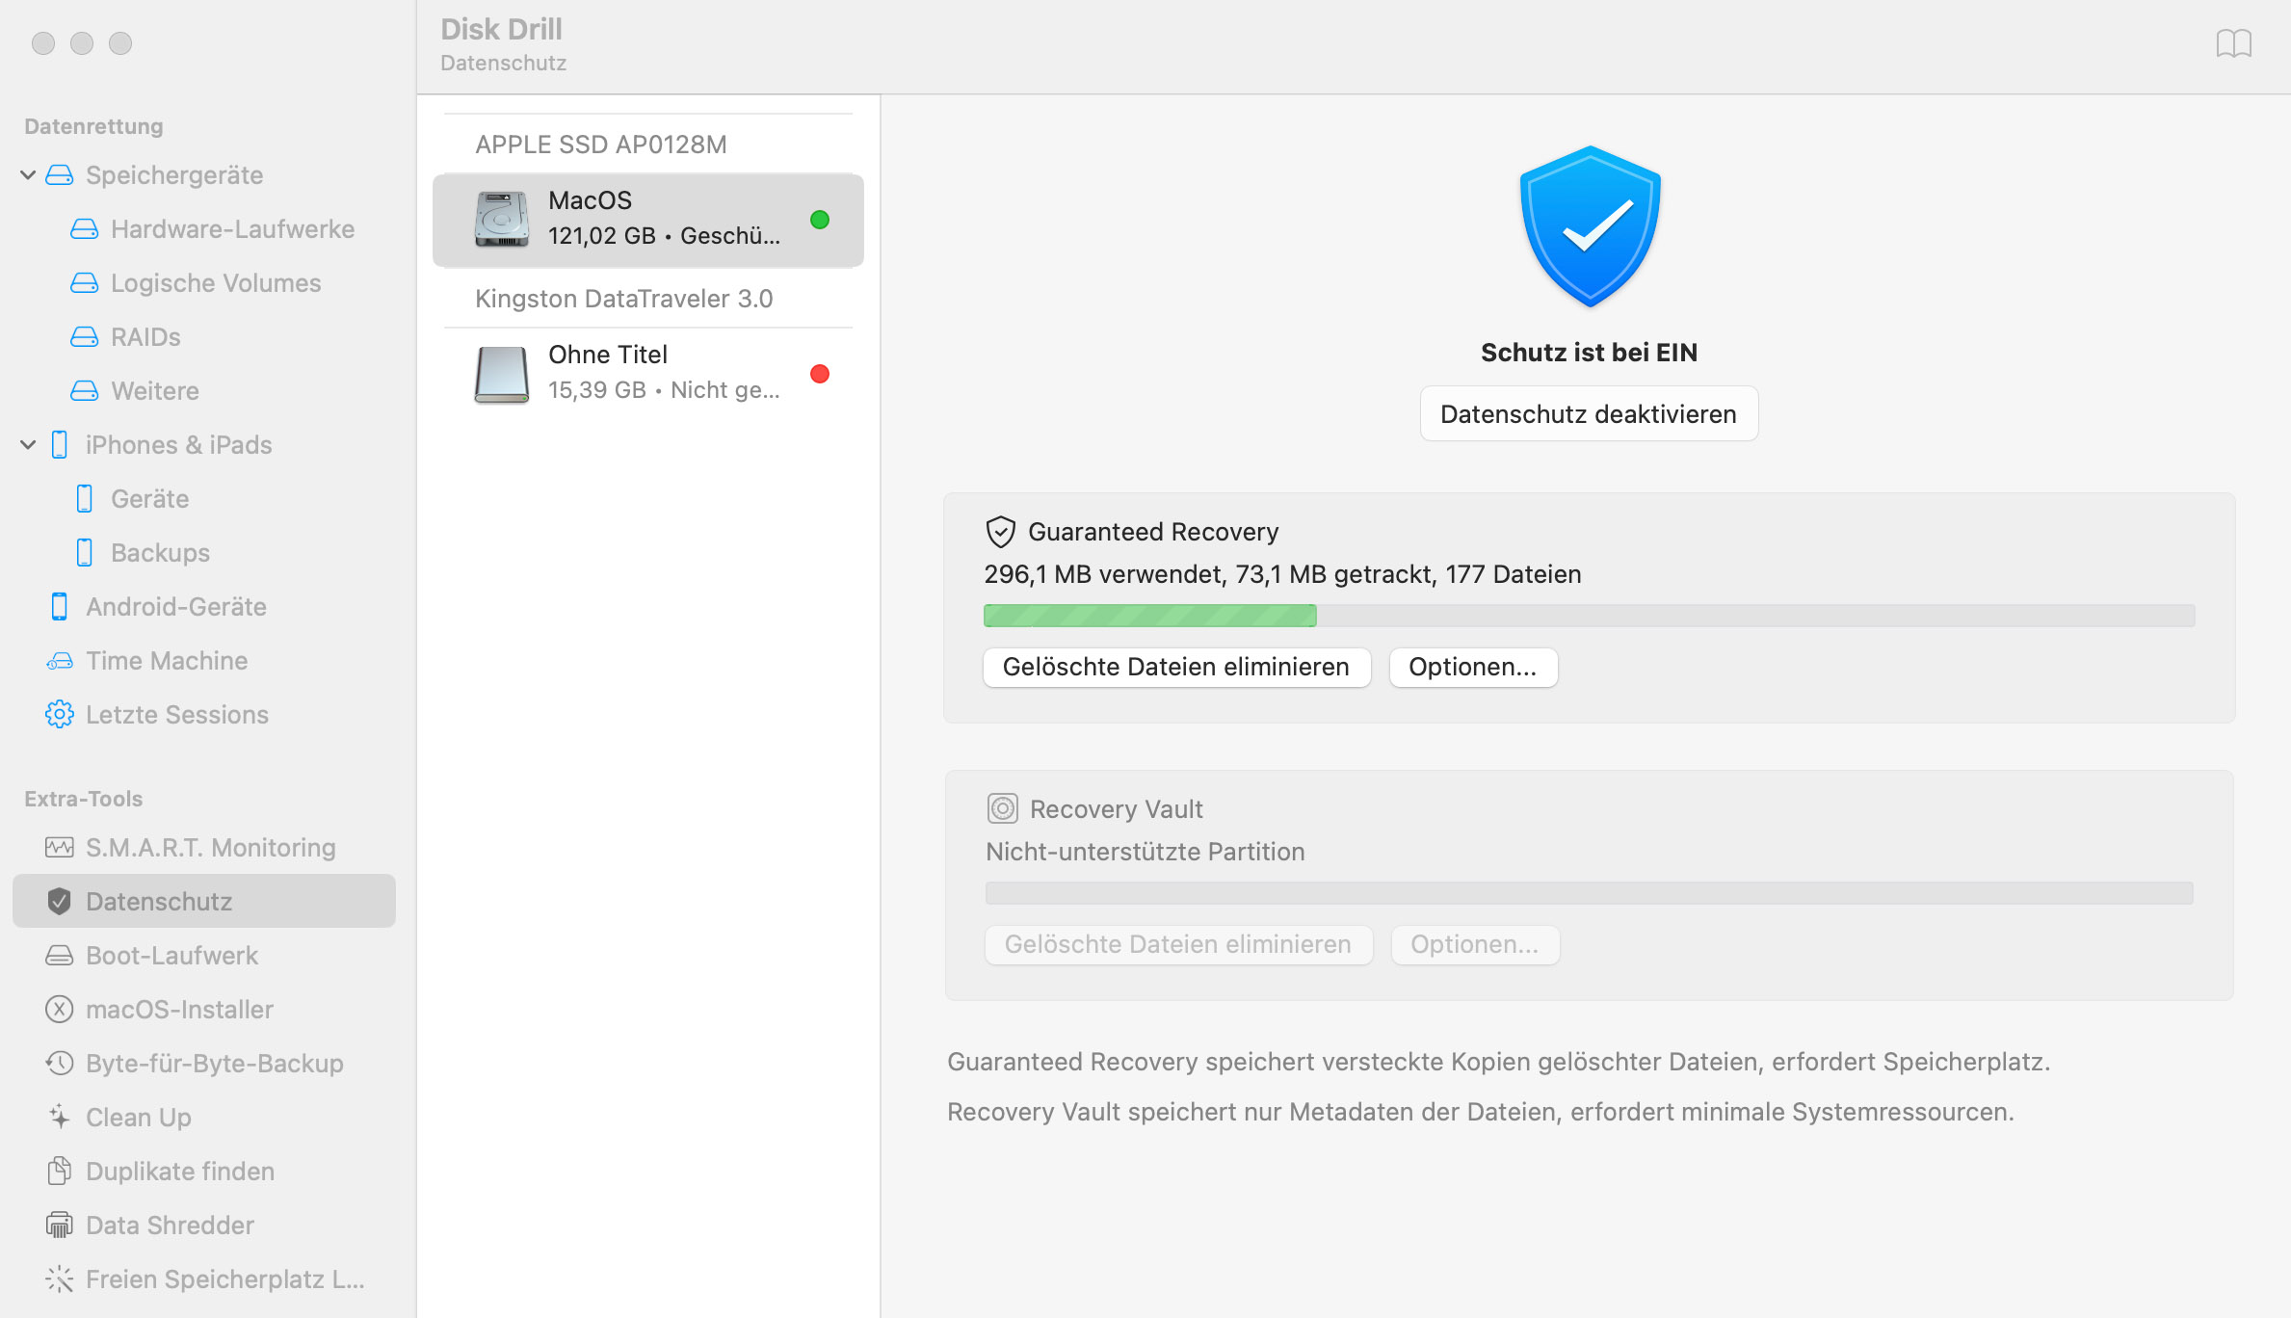Viewport: 2291px width, 1318px height.
Task: Select S.M.A.R.T. Monitoring tool
Action: [x=212, y=848]
